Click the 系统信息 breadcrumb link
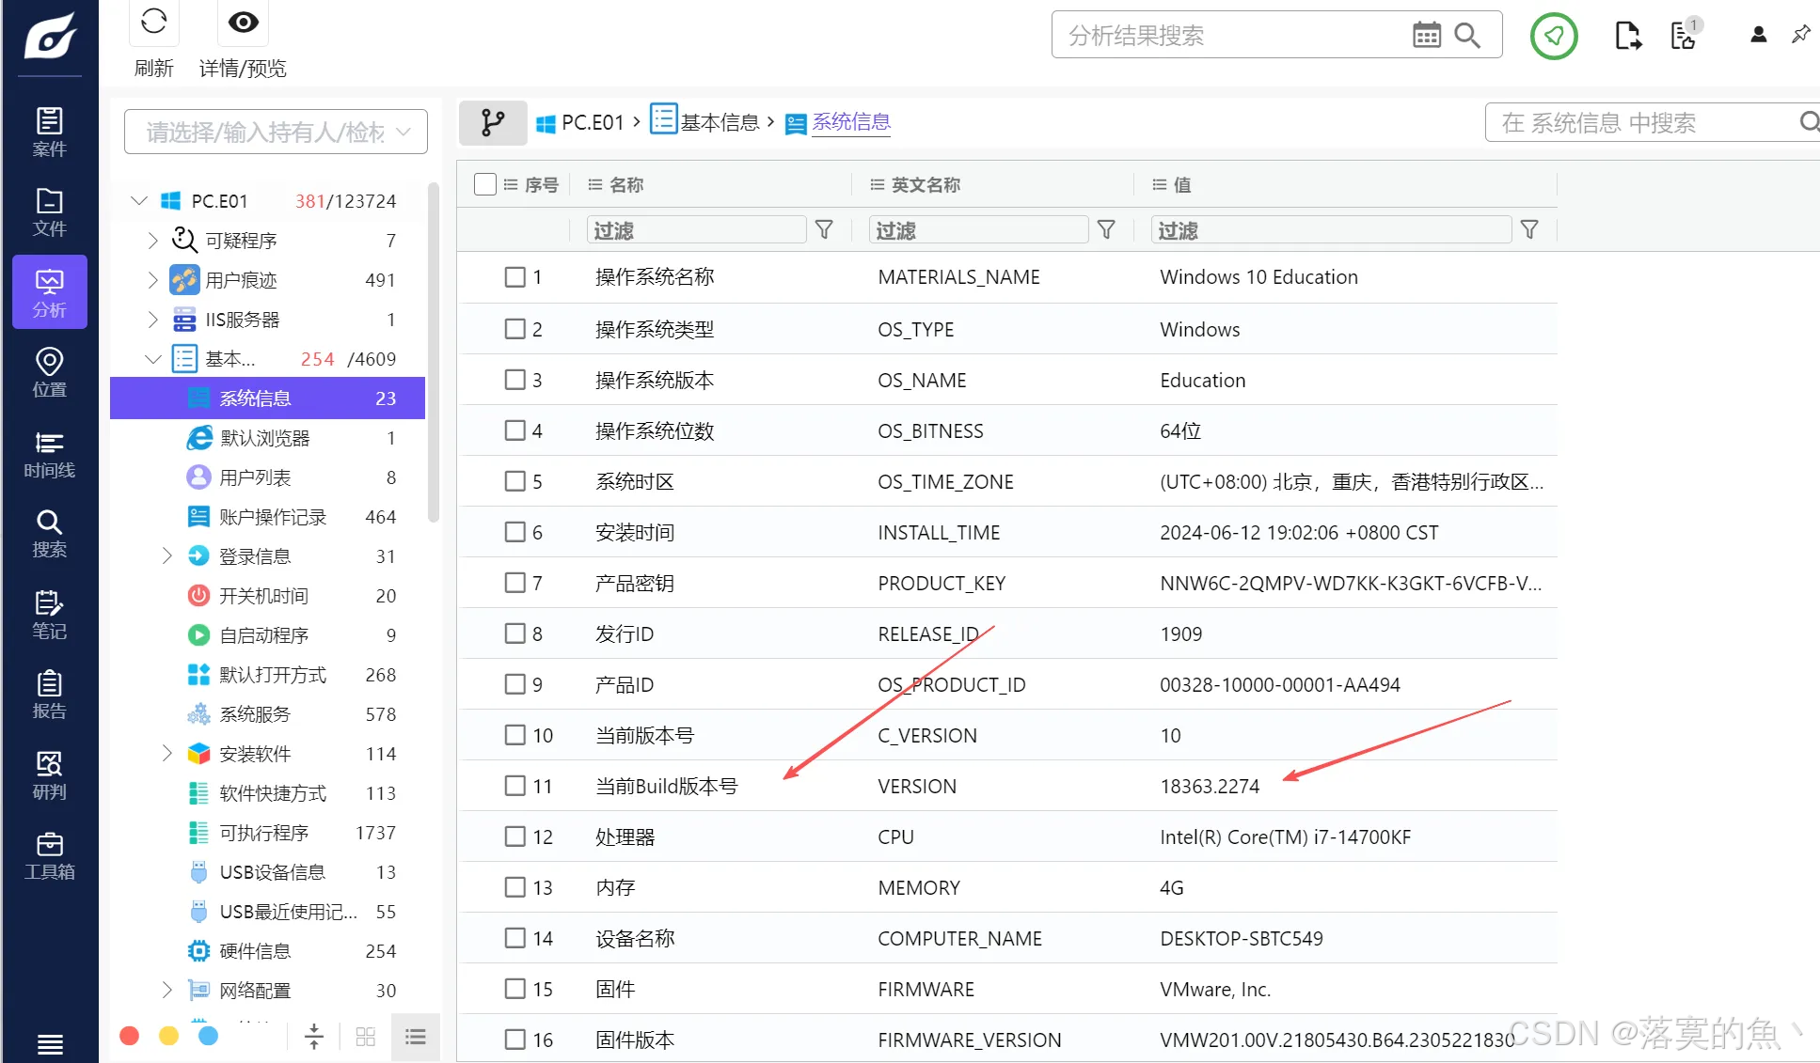This screenshot has width=1820, height=1063. 850,122
